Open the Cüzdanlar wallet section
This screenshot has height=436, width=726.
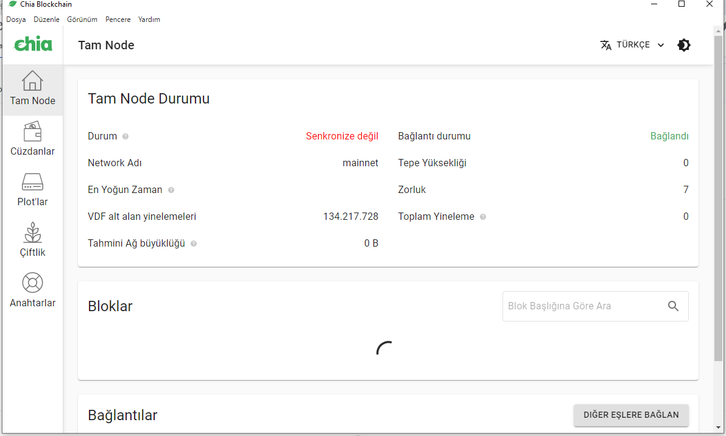(x=32, y=140)
